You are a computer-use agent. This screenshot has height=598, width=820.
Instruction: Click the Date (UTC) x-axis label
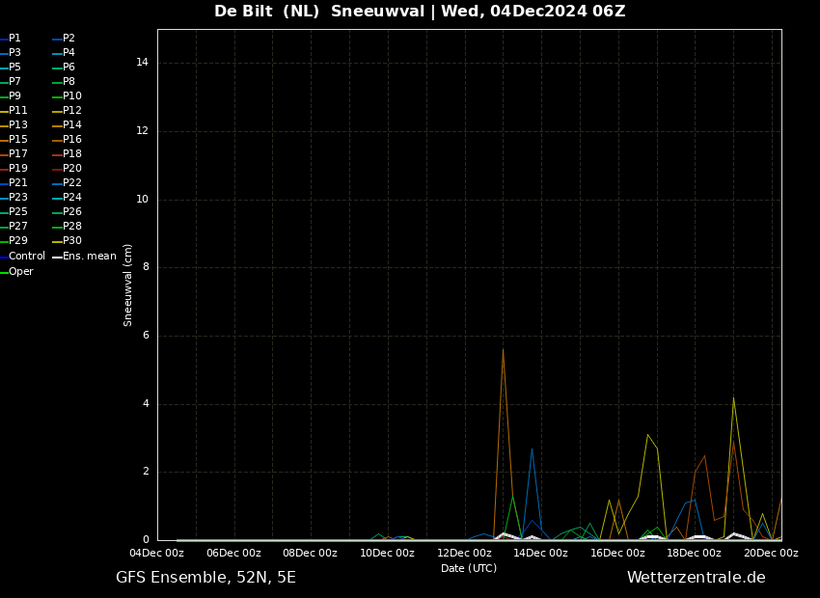[469, 569]
